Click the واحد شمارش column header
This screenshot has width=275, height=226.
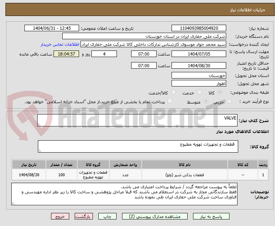click(125, 165)
